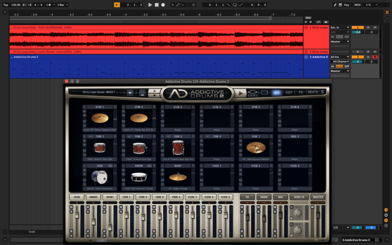This screenshot has height=245, width=392.
Task: Click the session record circle icon
Action: (194, 5)
